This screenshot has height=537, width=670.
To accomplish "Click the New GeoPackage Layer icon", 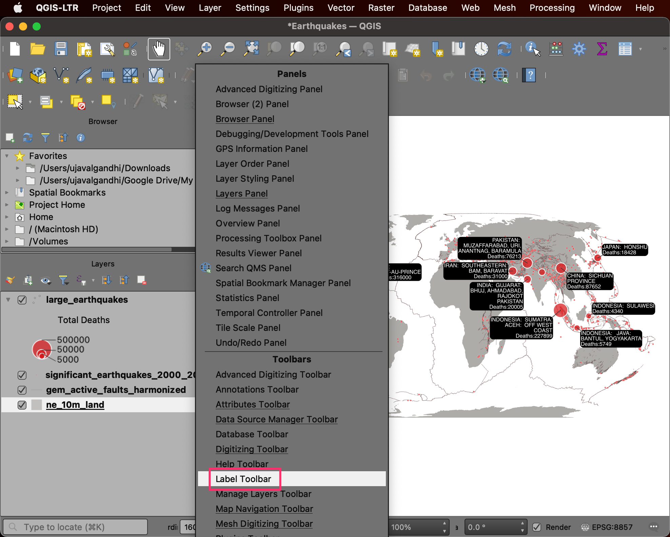I will [38, 75].
